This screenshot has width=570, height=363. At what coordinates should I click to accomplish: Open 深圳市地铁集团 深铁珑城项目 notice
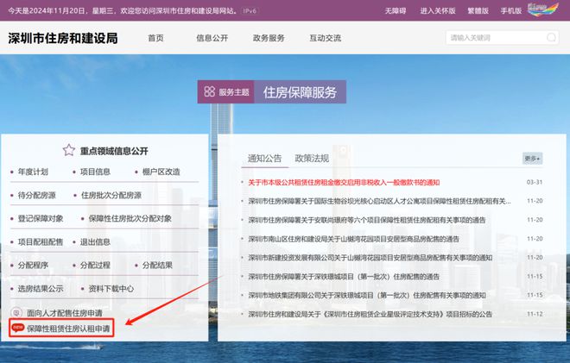point(367,296)
